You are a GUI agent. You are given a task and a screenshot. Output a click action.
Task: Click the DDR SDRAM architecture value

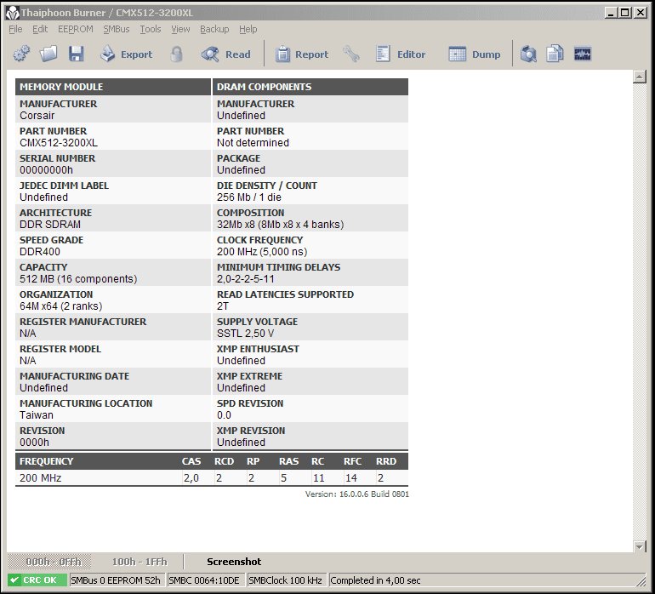coord(49,225)
